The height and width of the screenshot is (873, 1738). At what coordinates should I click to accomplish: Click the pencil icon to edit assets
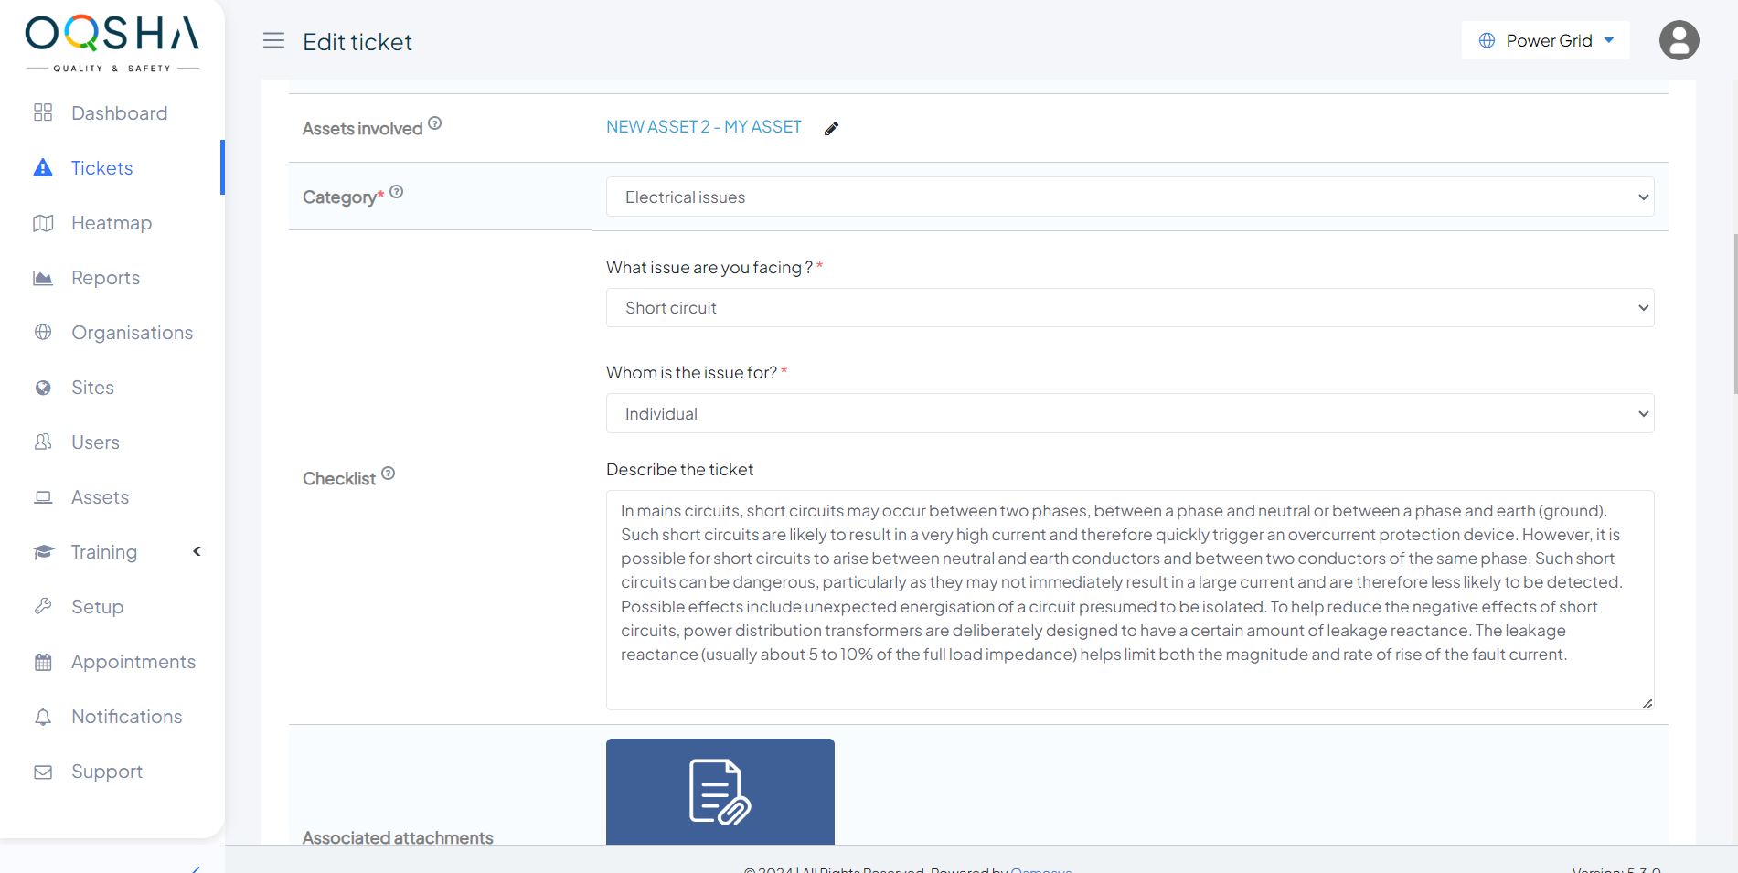(x=831, y=129)
